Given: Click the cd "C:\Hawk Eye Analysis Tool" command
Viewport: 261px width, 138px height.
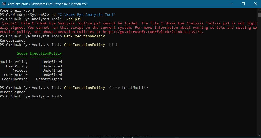Looking at the screenshot, I should (83, 15).
